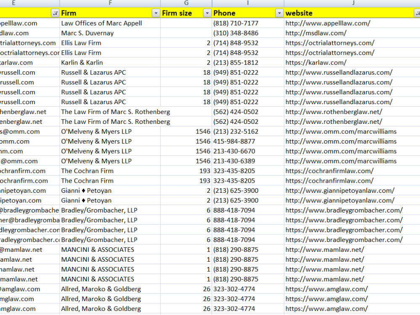Select email cell 'm.com'
420x315 pixels.
[30, 151]
